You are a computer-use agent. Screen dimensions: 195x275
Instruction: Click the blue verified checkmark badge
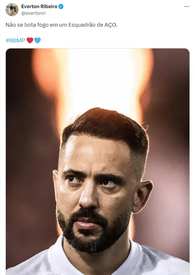[x=61, y=7]
